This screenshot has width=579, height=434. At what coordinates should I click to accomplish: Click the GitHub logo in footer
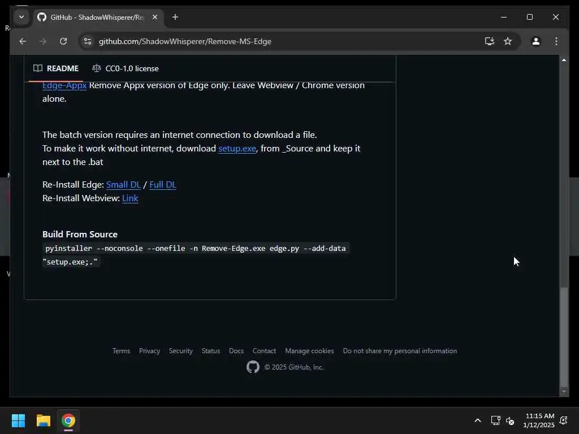tap(253, 367)
